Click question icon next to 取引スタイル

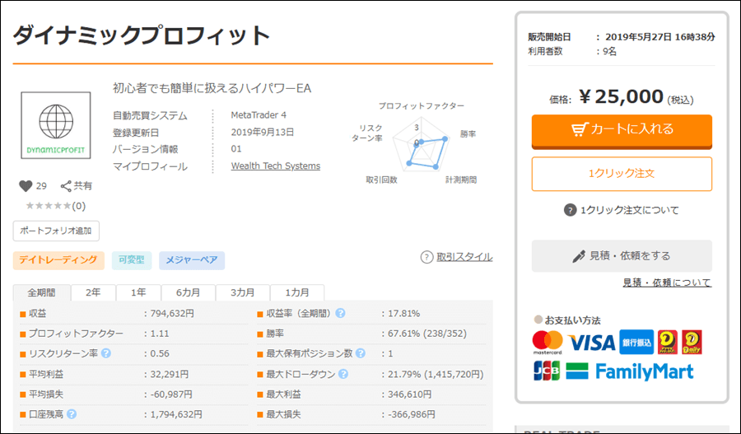426,257
